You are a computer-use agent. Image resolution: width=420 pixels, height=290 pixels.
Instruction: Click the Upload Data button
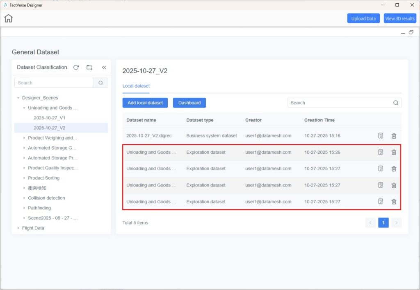click(363, 18)
